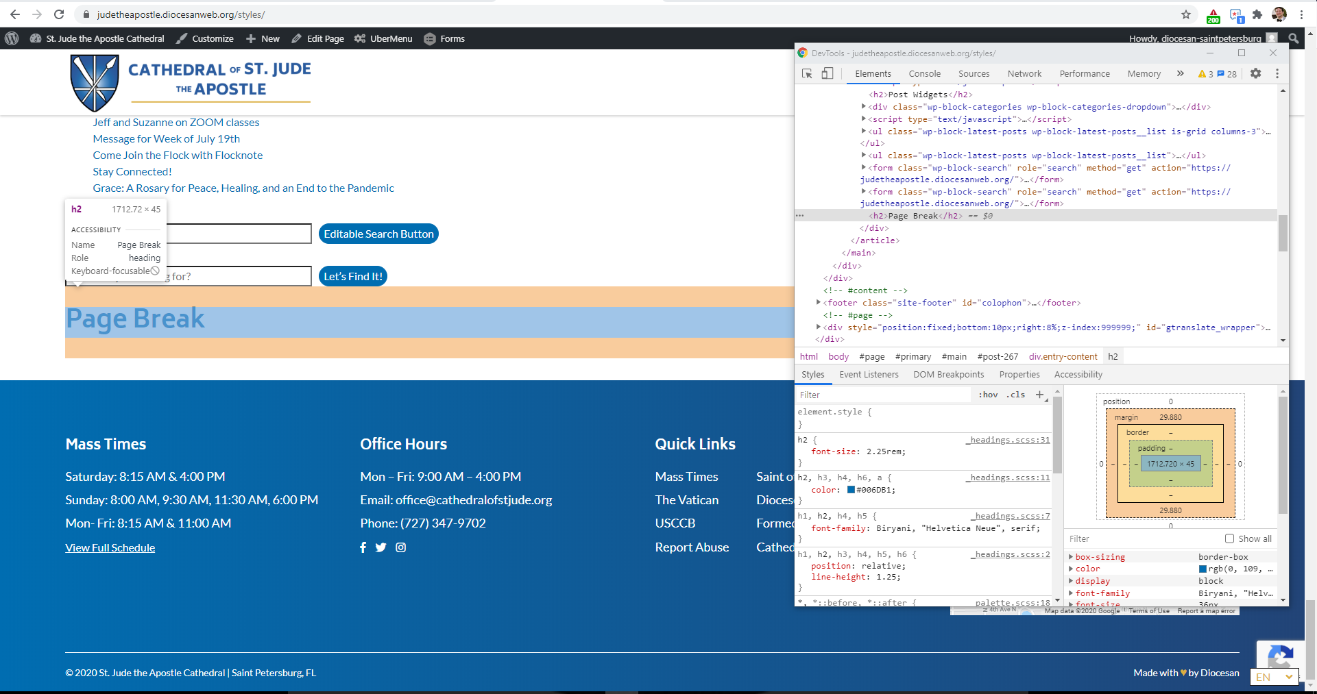Click the browser reload icon
This screenshot has width=1317, height=694.
point(59,14)
